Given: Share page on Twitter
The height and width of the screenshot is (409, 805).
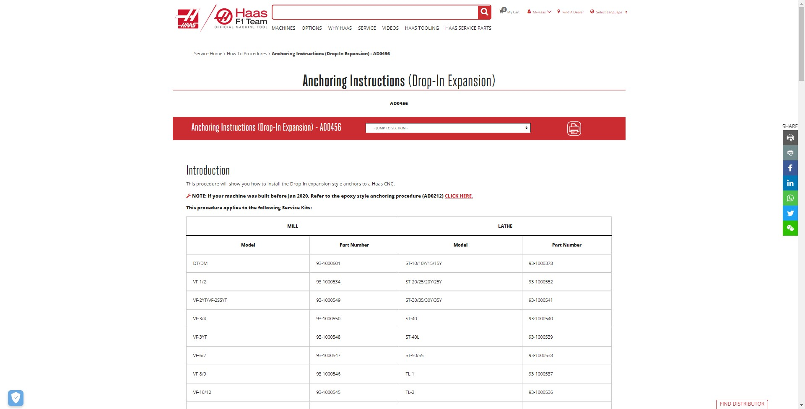Looking at the screenshot, I should tap(790, 213).
